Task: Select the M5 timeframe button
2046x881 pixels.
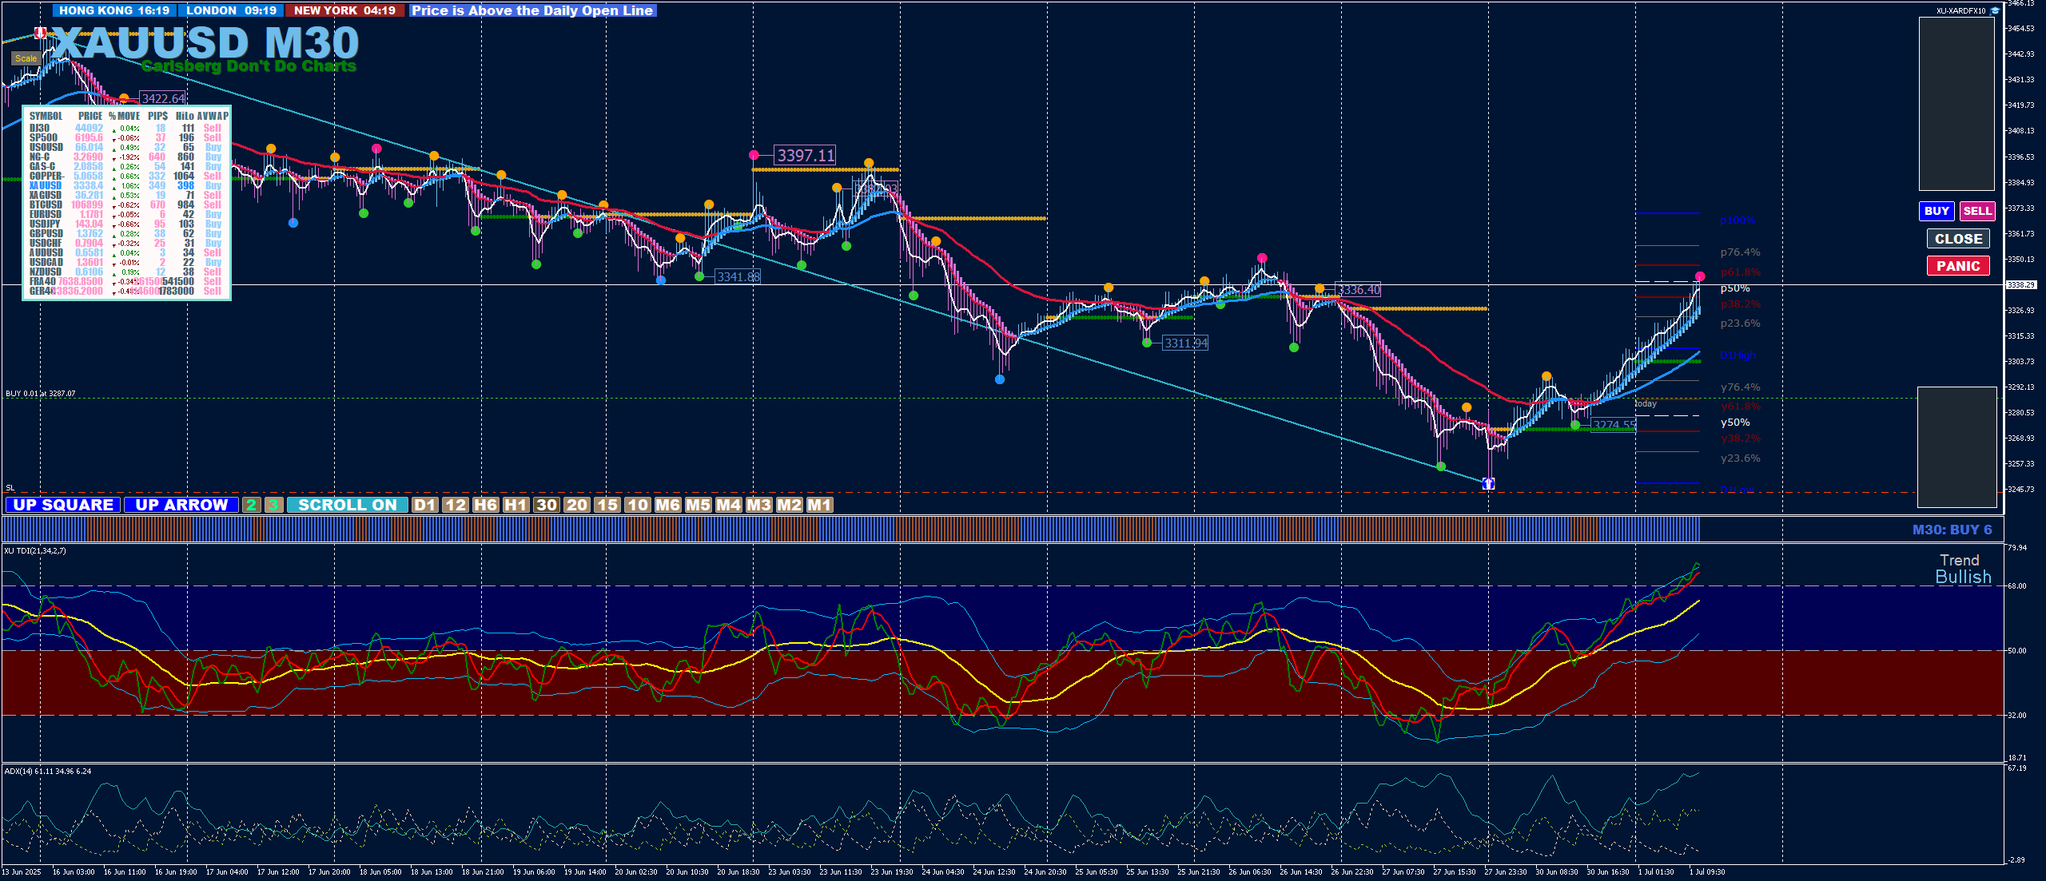Action: 698,505
